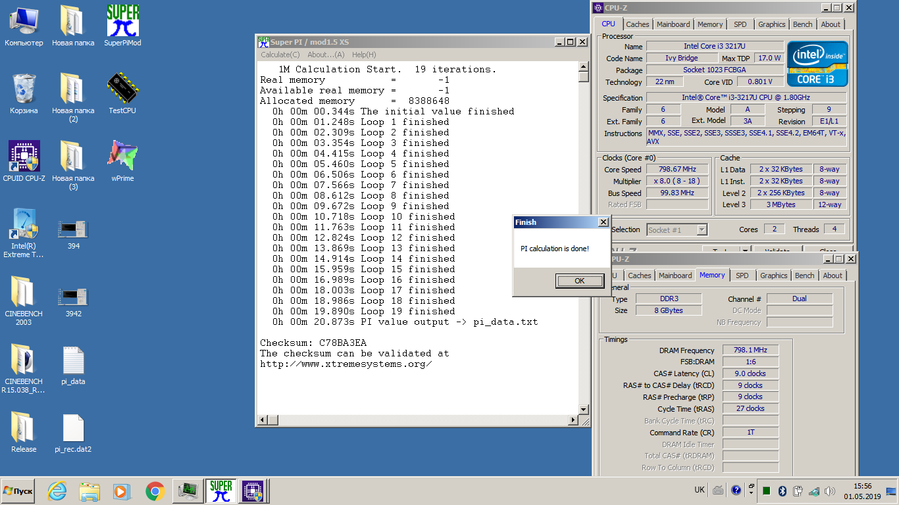Select the Intel(R) Extreme Tuning shortcut
The height and width of the screenshot is (505, 899).
pos(24,233)
